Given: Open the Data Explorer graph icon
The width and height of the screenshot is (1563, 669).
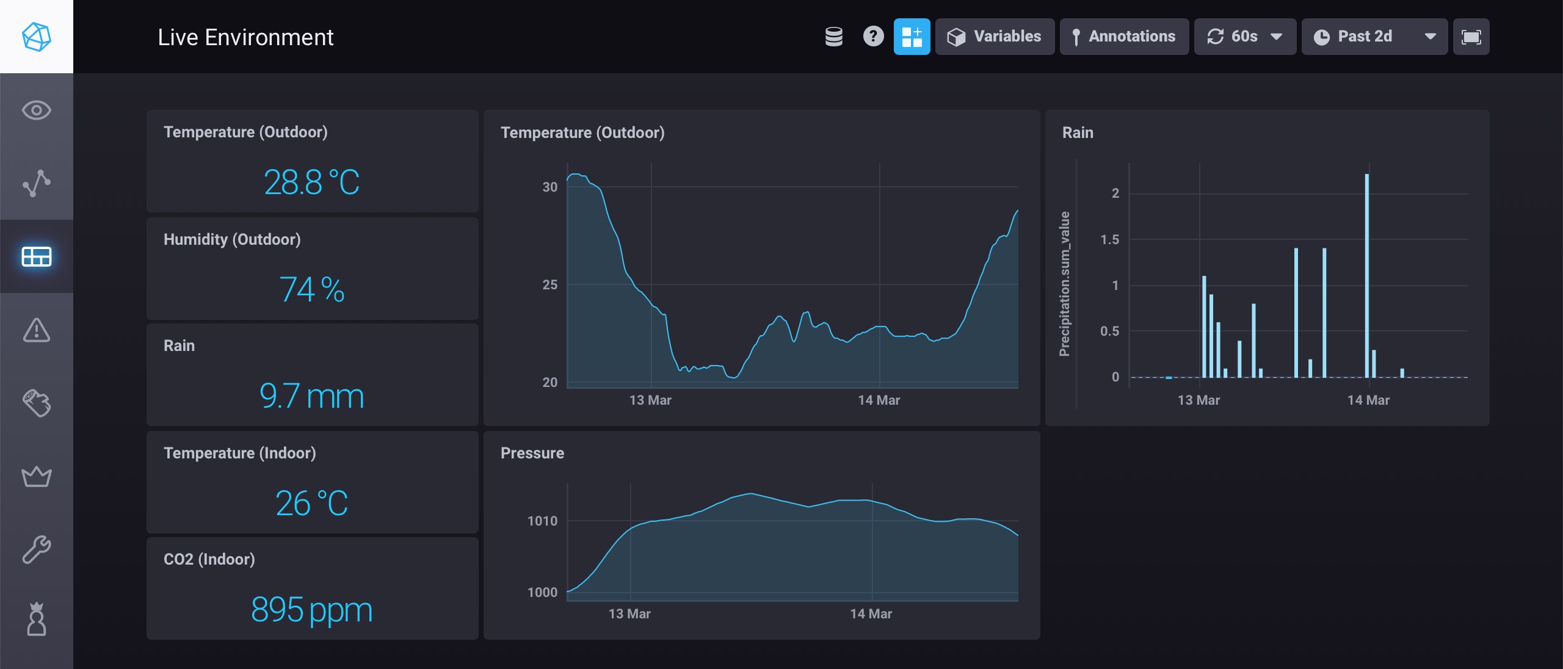Looking at the screenshot, I should click(37, 183).
